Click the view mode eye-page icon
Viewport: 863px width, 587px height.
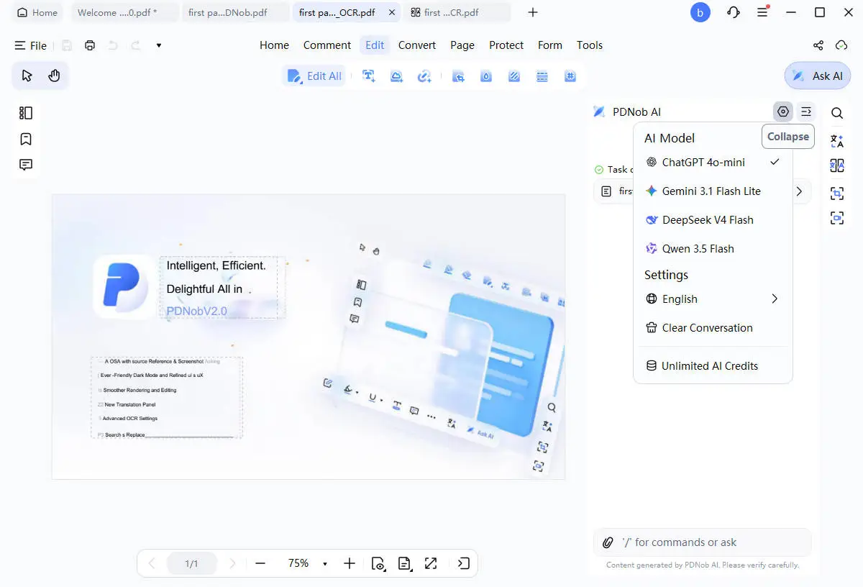(378, 563)
